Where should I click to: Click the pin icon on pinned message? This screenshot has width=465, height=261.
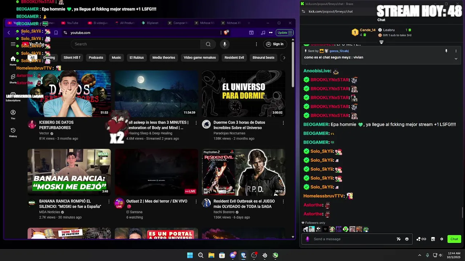(x=446, y=51)
